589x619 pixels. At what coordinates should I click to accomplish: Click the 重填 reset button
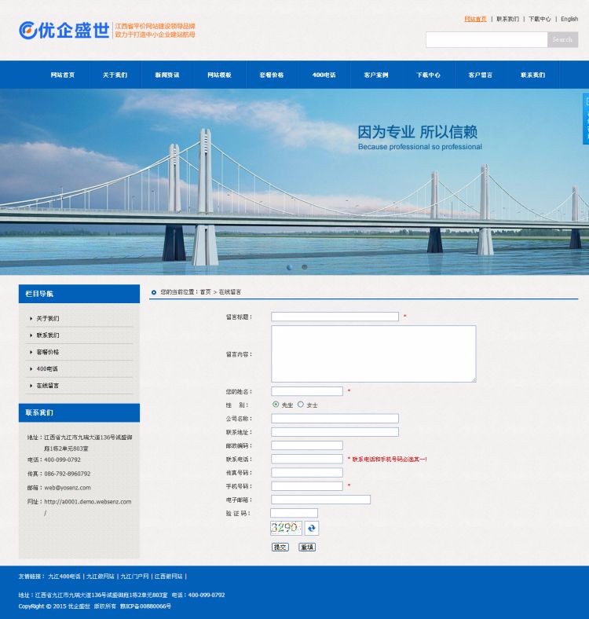coord(307,548)
